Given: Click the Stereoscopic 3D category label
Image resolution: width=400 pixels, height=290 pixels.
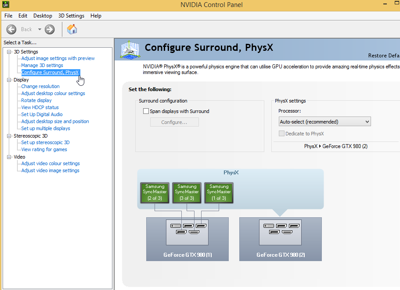Looking at the screenshot, I should tap(31, 136).
